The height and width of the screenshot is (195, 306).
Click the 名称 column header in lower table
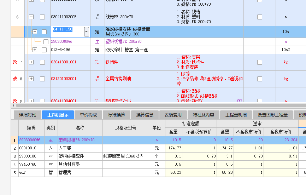[x=80, y=128]
